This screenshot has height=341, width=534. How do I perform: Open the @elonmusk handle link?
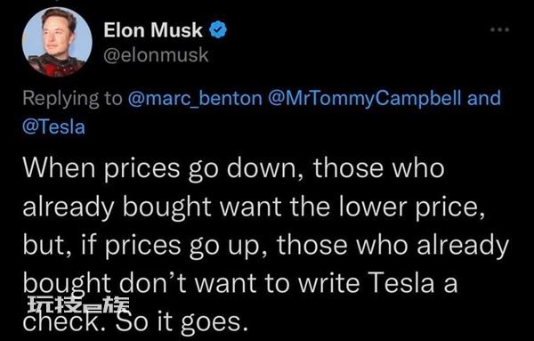tap(156, 55)
